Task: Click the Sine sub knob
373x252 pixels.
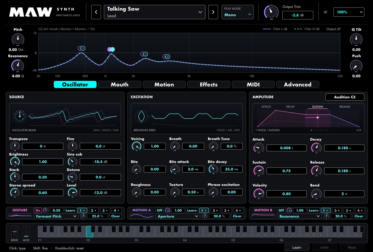Action: pos(72,162)
